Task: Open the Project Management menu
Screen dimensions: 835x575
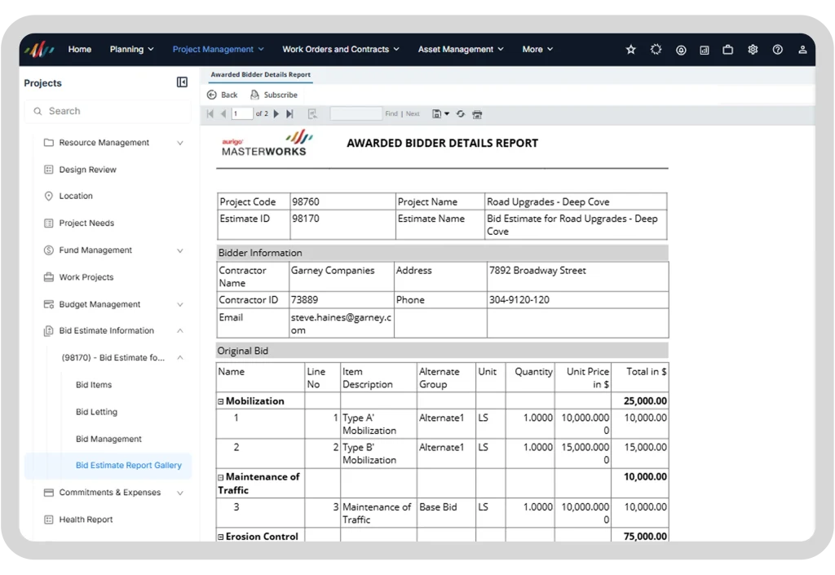Action: point(219,50)
